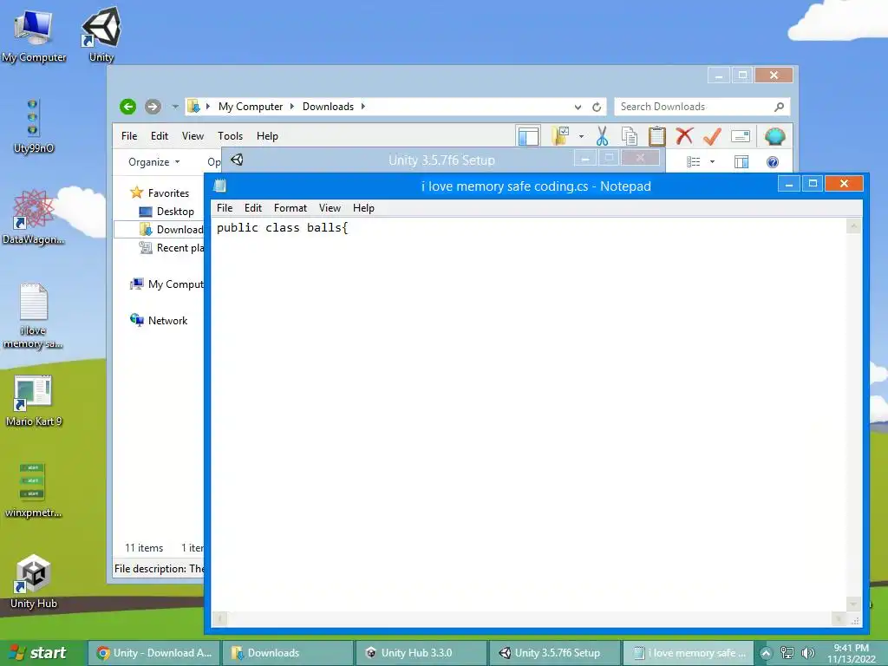The width and height of the screenshot is (888, 666).
Task: Open Notepad's Help menu
Action: pos(363,208)
